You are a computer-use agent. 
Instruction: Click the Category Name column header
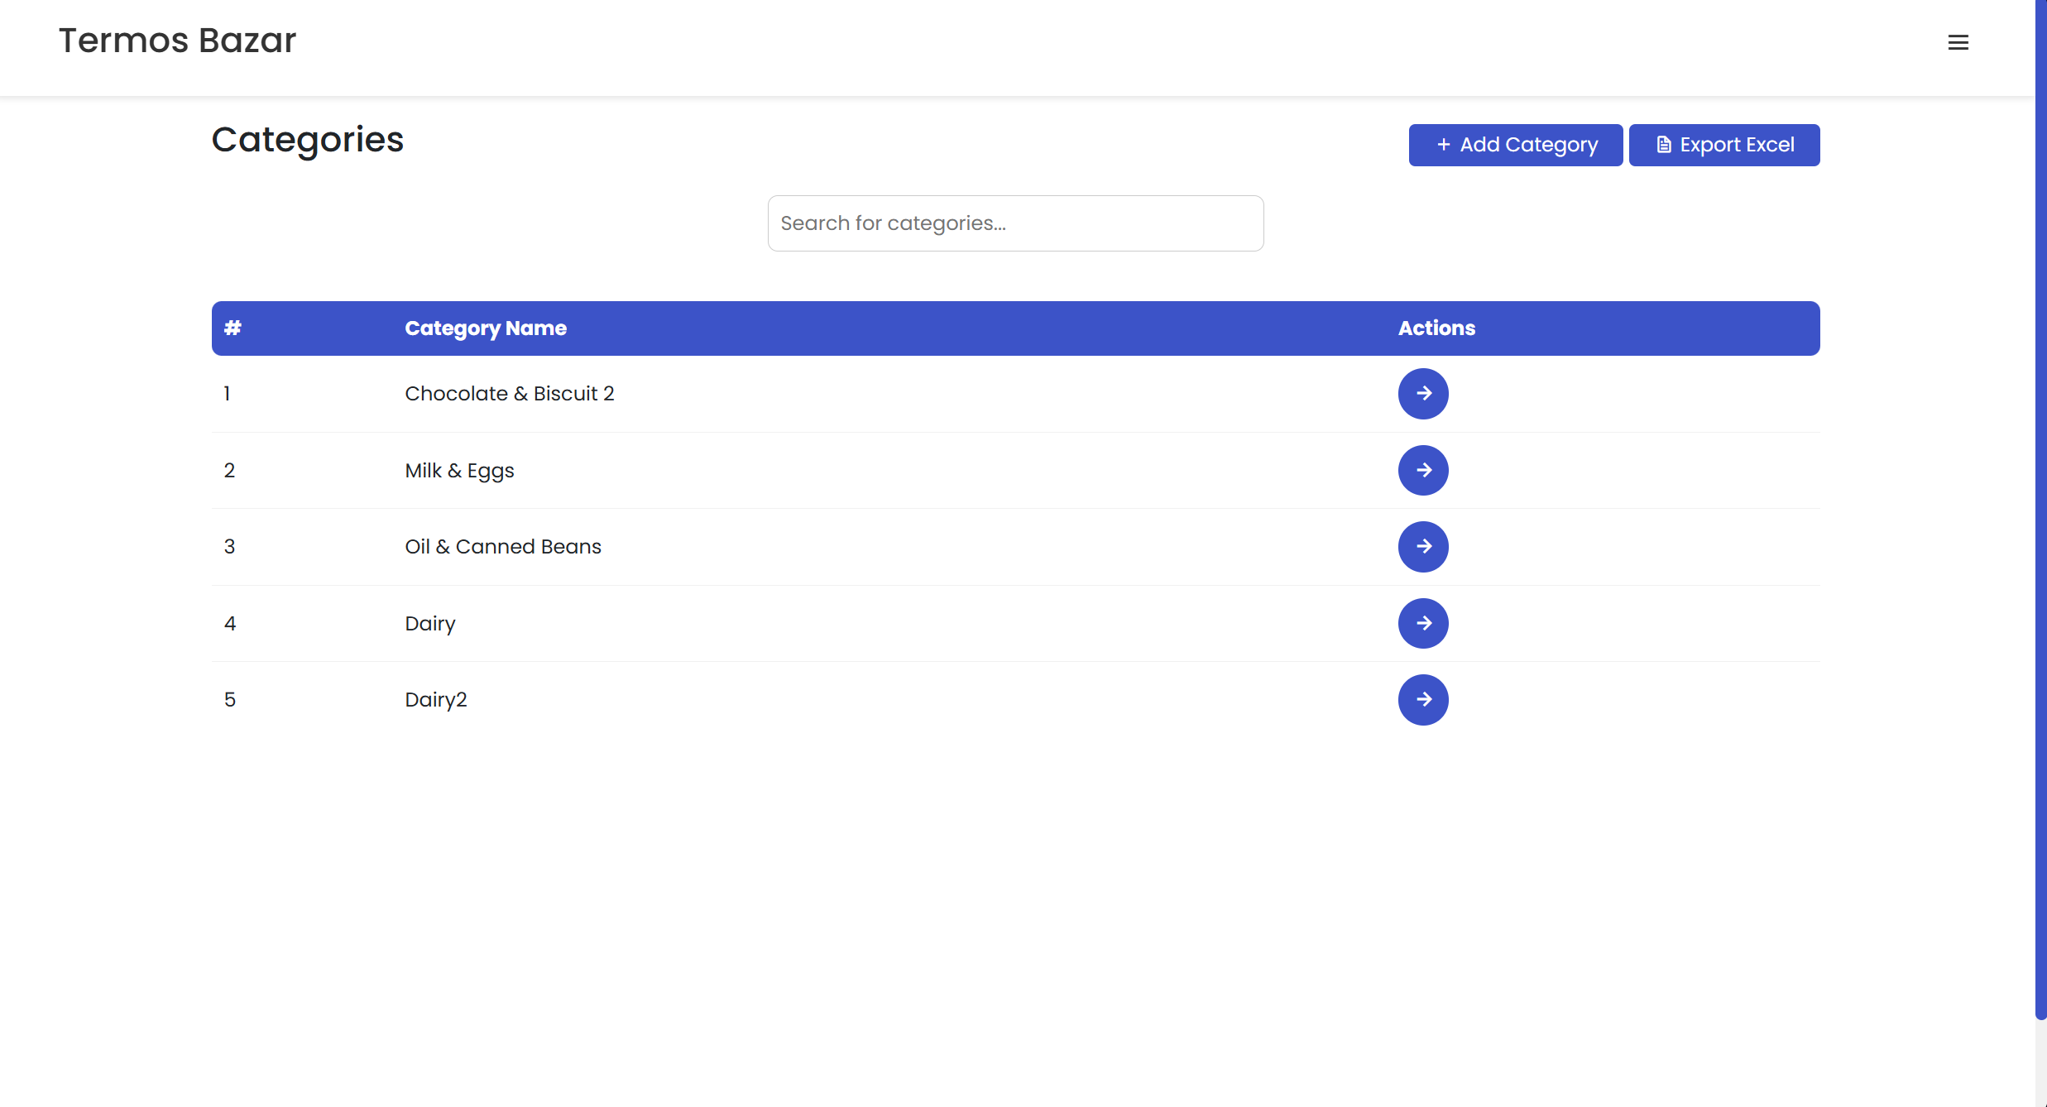(x=486, y=328)
